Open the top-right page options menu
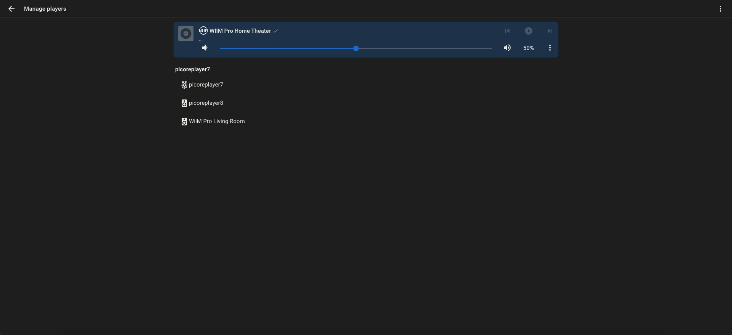The width and height of the screenshot is (732, 335). pyautogui.click(x=720, y=9)
